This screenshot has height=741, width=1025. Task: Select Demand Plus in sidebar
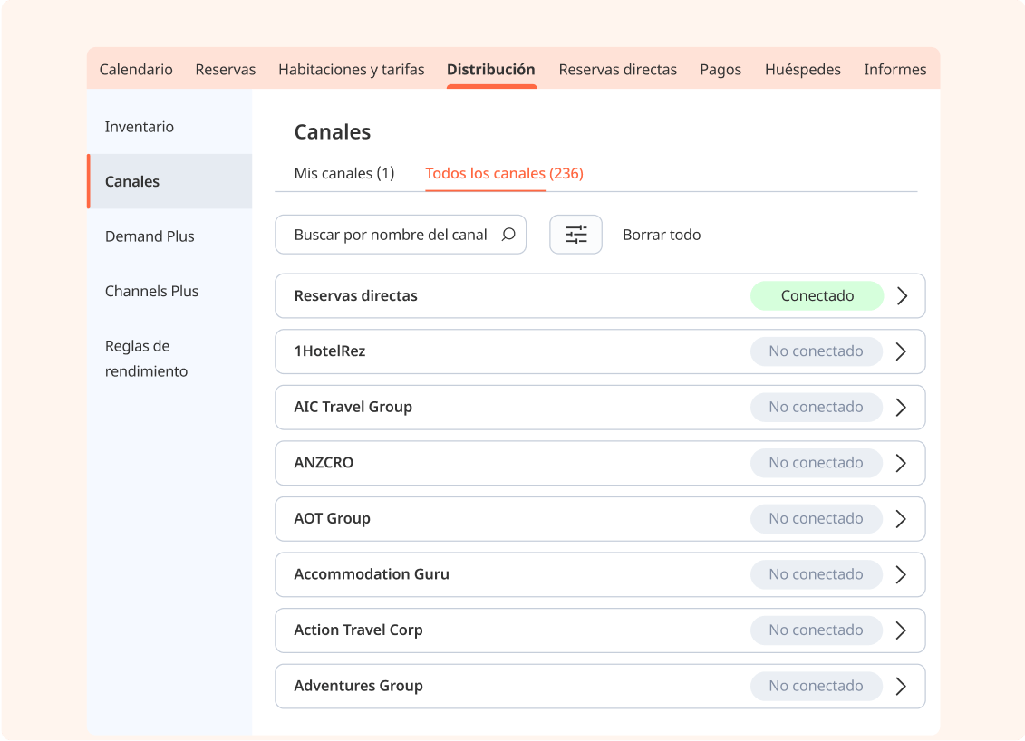point(150,236)
